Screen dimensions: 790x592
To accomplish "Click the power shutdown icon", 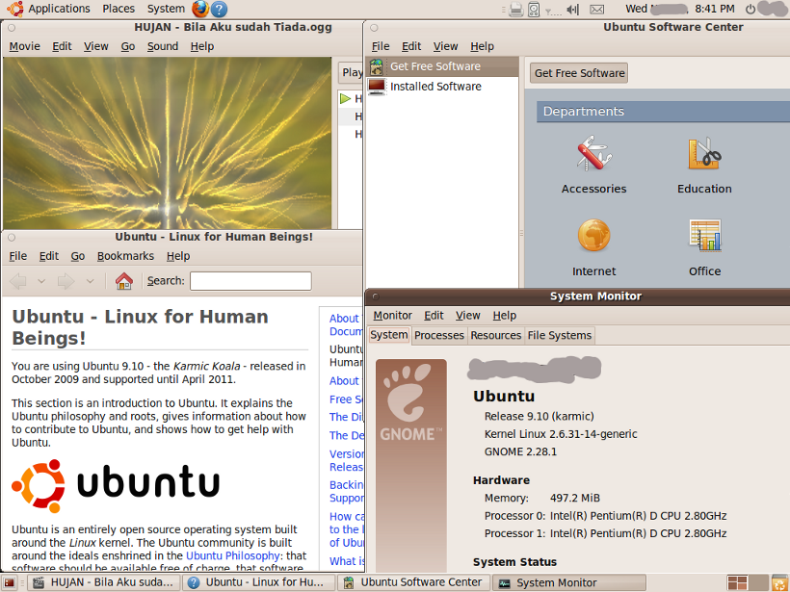I will pyautogui.click(x=750, y=9).
